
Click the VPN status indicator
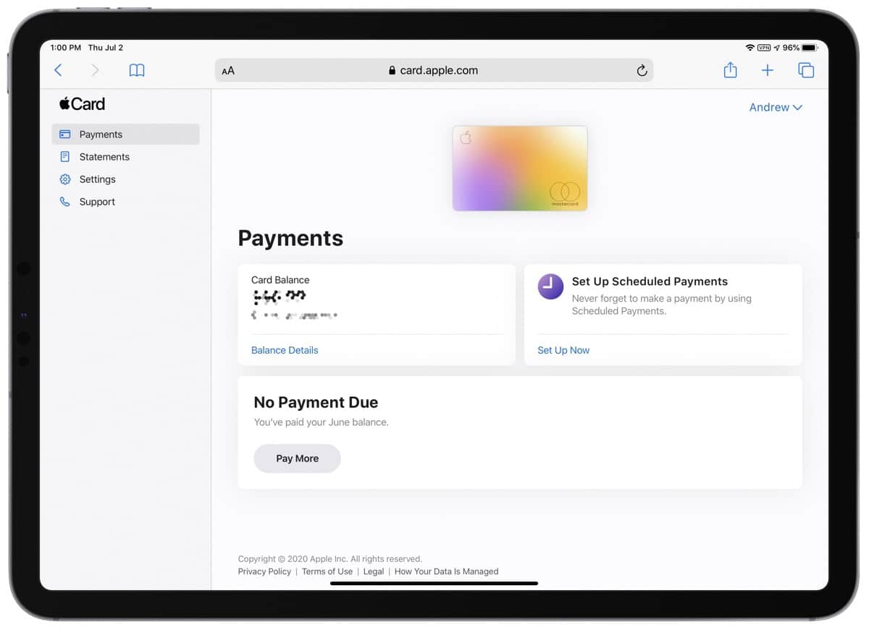click(764, 48)
